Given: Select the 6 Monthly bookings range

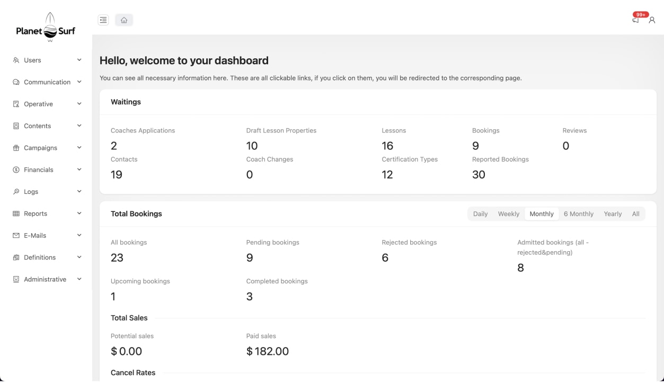Looking at the screenshot, I should tap(578, 214).
